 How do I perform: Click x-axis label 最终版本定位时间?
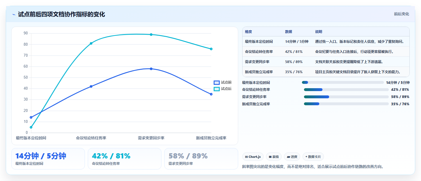31,138
